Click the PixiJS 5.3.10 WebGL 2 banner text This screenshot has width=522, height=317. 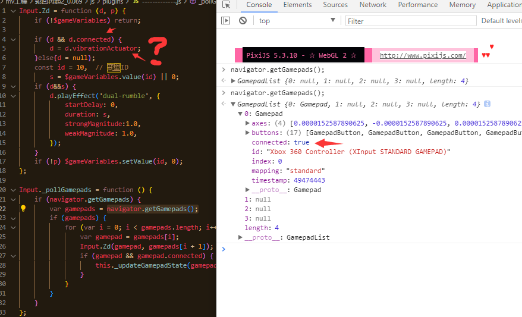coord(301,55)
